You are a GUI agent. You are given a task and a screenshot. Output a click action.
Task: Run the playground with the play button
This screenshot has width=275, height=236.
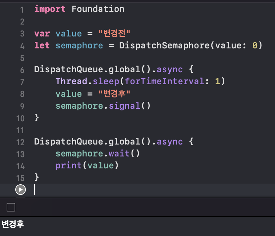(x=21, y=190)
